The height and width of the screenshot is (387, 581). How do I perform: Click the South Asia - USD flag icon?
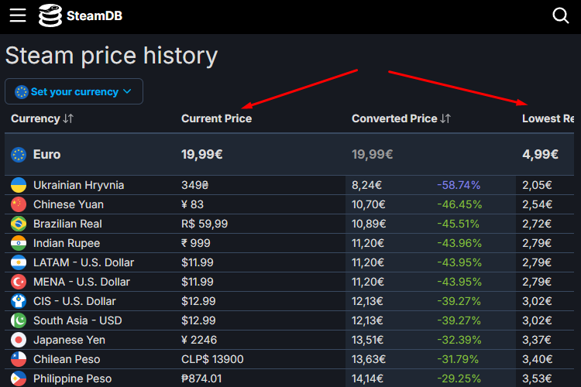[19, 320]
